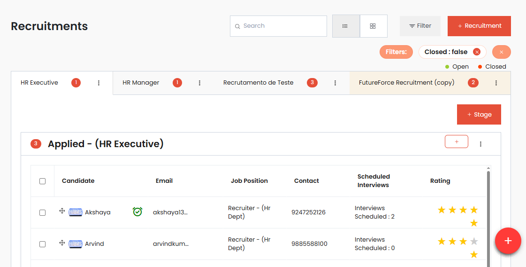Image resolution: width=526 pixels, height=267 pixels.
Task: Click the + Stage button
Action: (x=479, y=115)
